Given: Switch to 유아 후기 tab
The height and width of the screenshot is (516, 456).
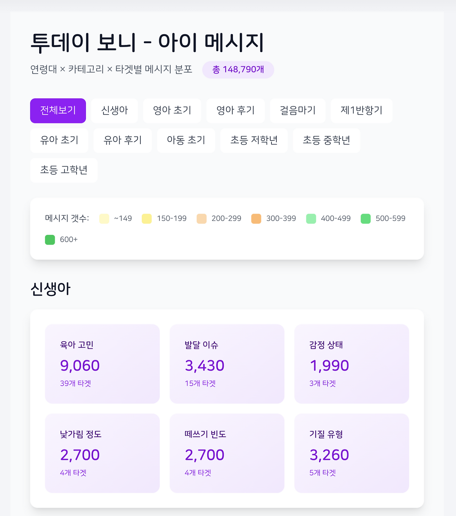Looking at the screenshot, I should click(123, 141).
